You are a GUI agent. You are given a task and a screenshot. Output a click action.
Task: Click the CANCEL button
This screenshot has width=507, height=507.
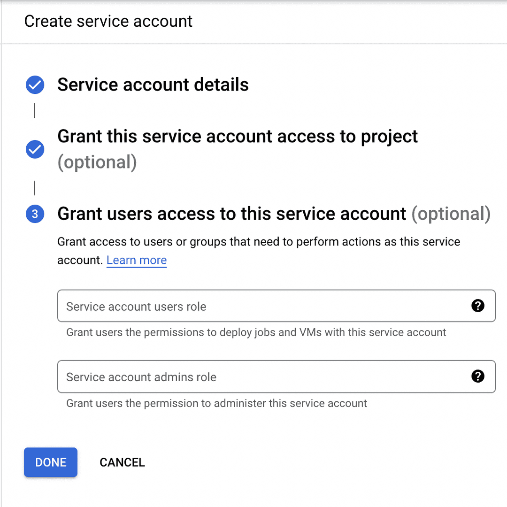(x=122, y=462)
